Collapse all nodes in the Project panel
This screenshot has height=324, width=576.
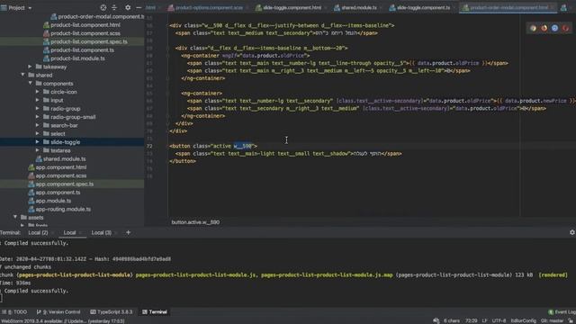tap(114, 7)
